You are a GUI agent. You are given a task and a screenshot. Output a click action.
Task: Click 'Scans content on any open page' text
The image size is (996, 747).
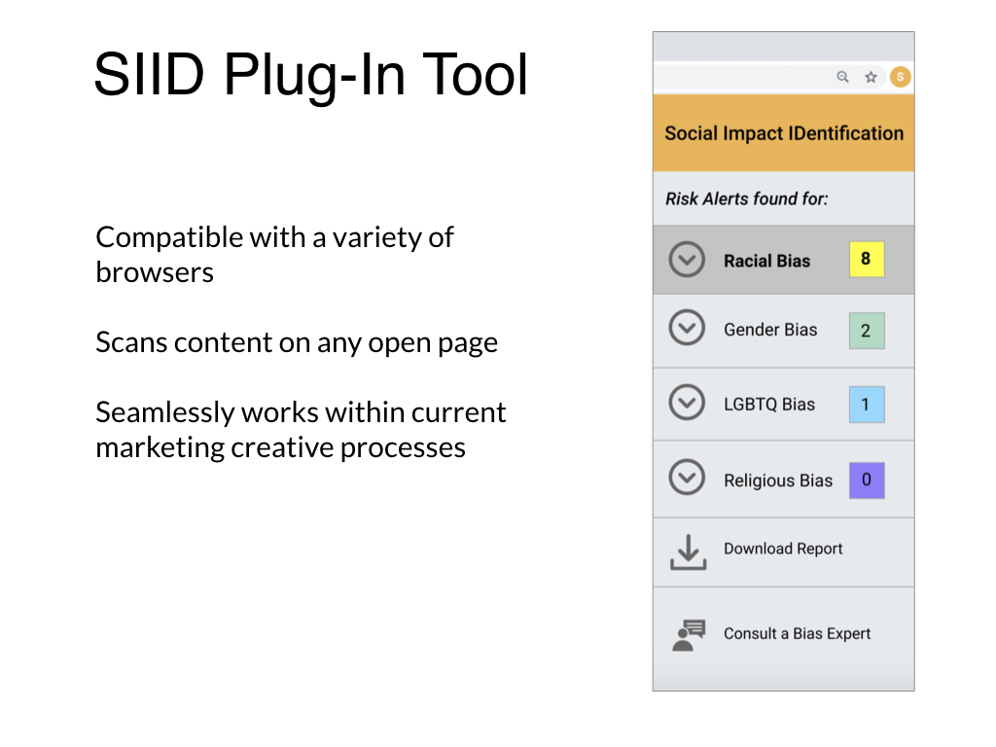(x=297, y=343)
